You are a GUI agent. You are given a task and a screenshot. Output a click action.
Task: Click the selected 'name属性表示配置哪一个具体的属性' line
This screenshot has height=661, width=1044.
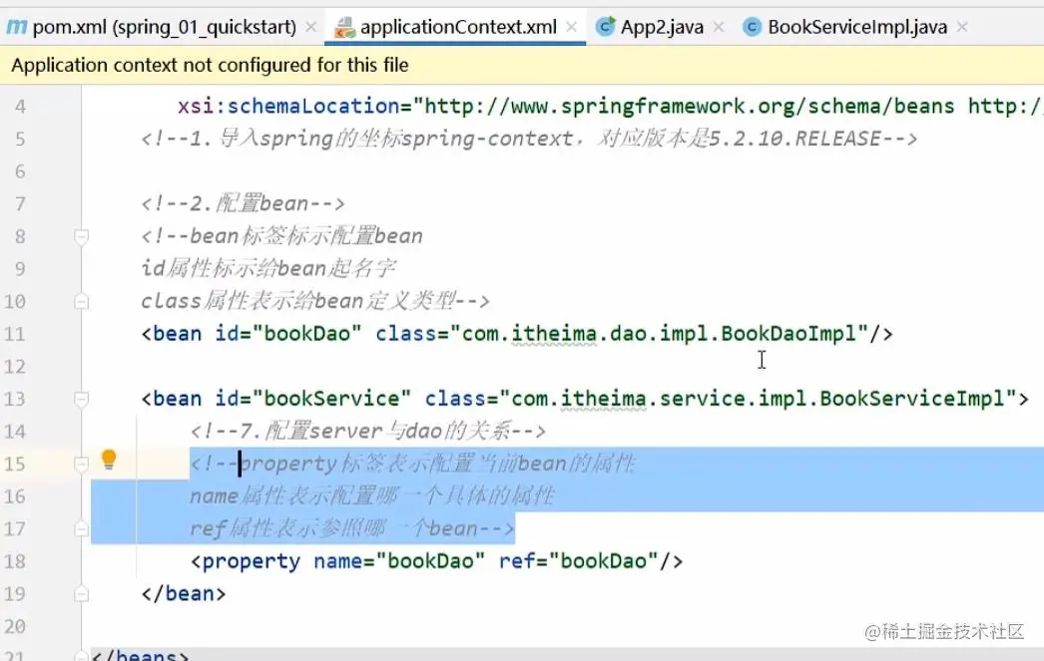372,496
